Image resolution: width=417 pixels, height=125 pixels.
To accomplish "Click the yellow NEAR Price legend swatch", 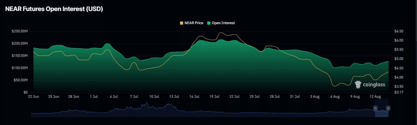I will (x=182, y=23).
